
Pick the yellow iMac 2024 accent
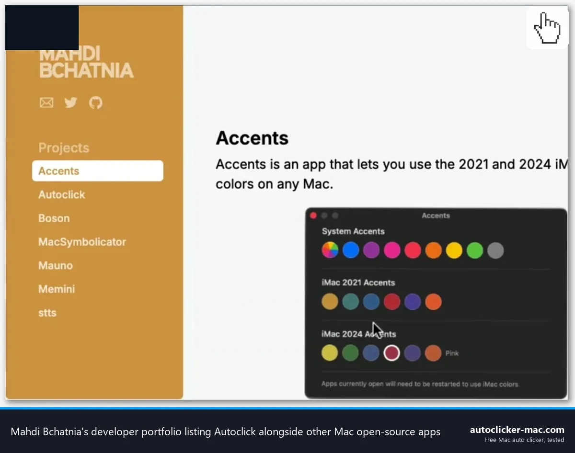pos(330,353)
